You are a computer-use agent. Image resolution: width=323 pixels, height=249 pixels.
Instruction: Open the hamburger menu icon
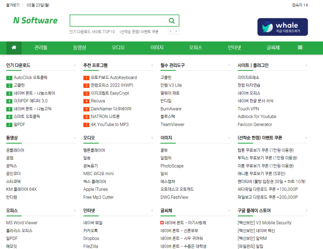point(300,47)
